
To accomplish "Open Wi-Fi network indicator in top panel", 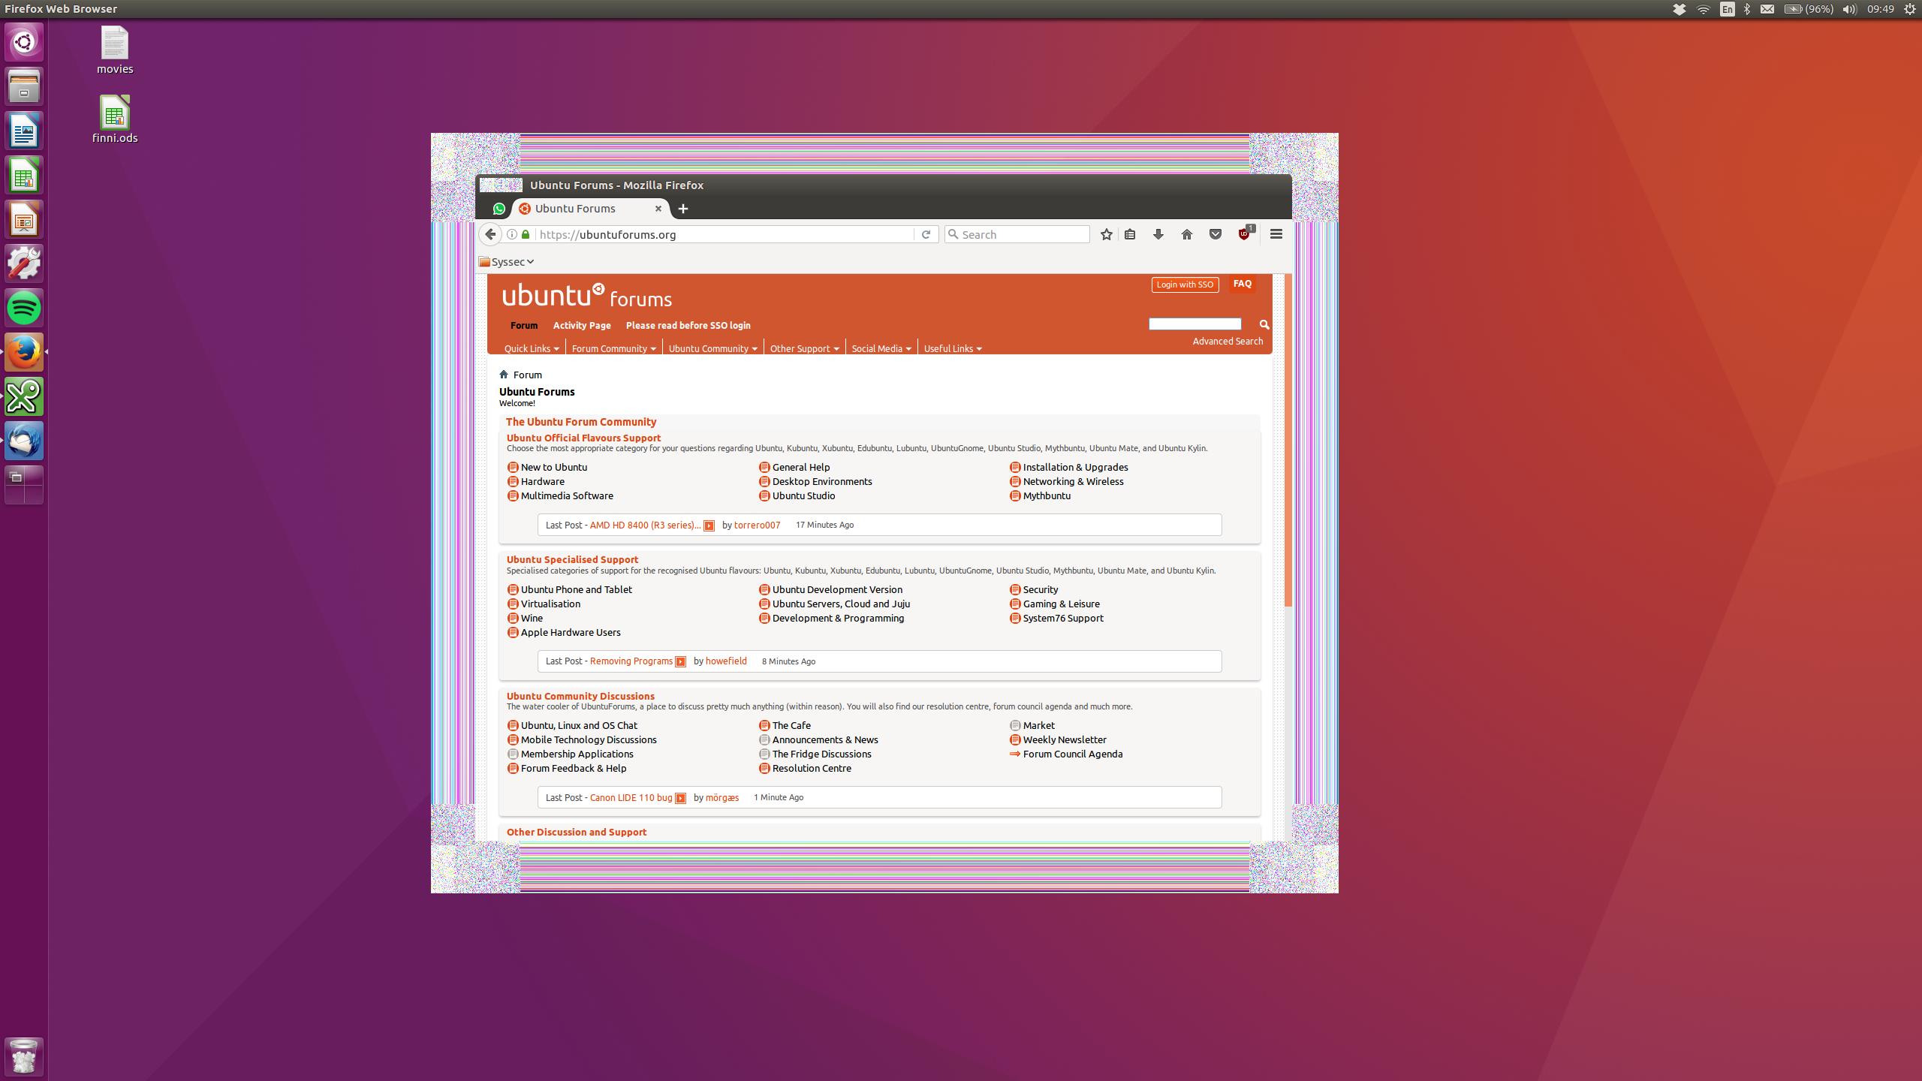I will (x=1704, y=9).
